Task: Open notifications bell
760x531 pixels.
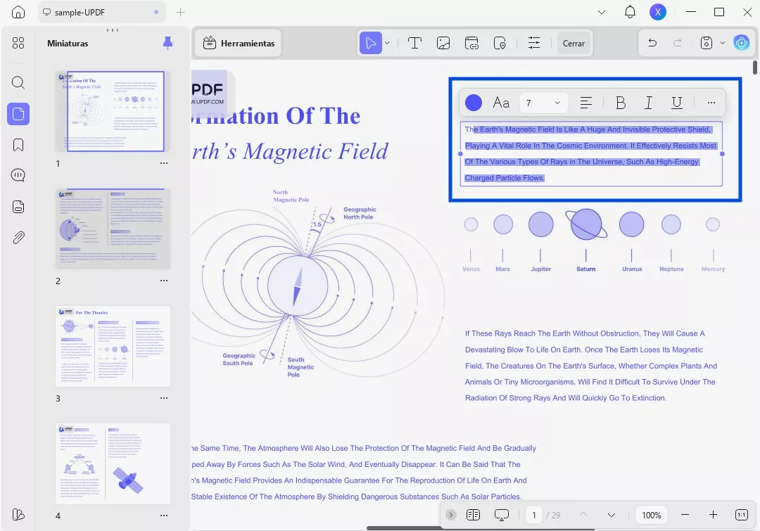Action: pos(630,12)
